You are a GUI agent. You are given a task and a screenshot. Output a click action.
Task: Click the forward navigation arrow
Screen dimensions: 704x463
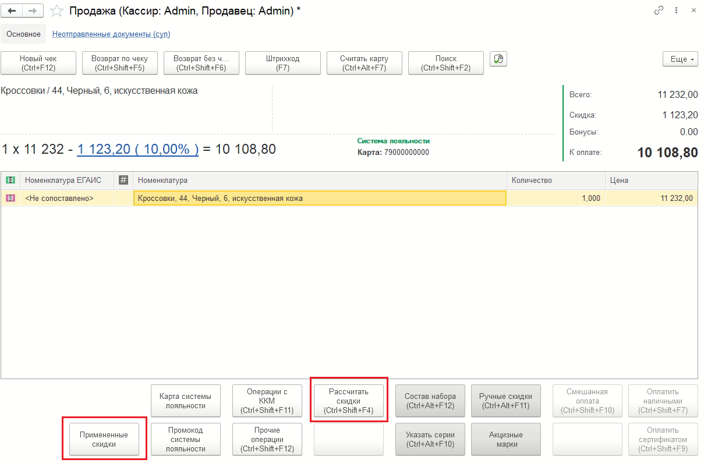tap(33, 10)
